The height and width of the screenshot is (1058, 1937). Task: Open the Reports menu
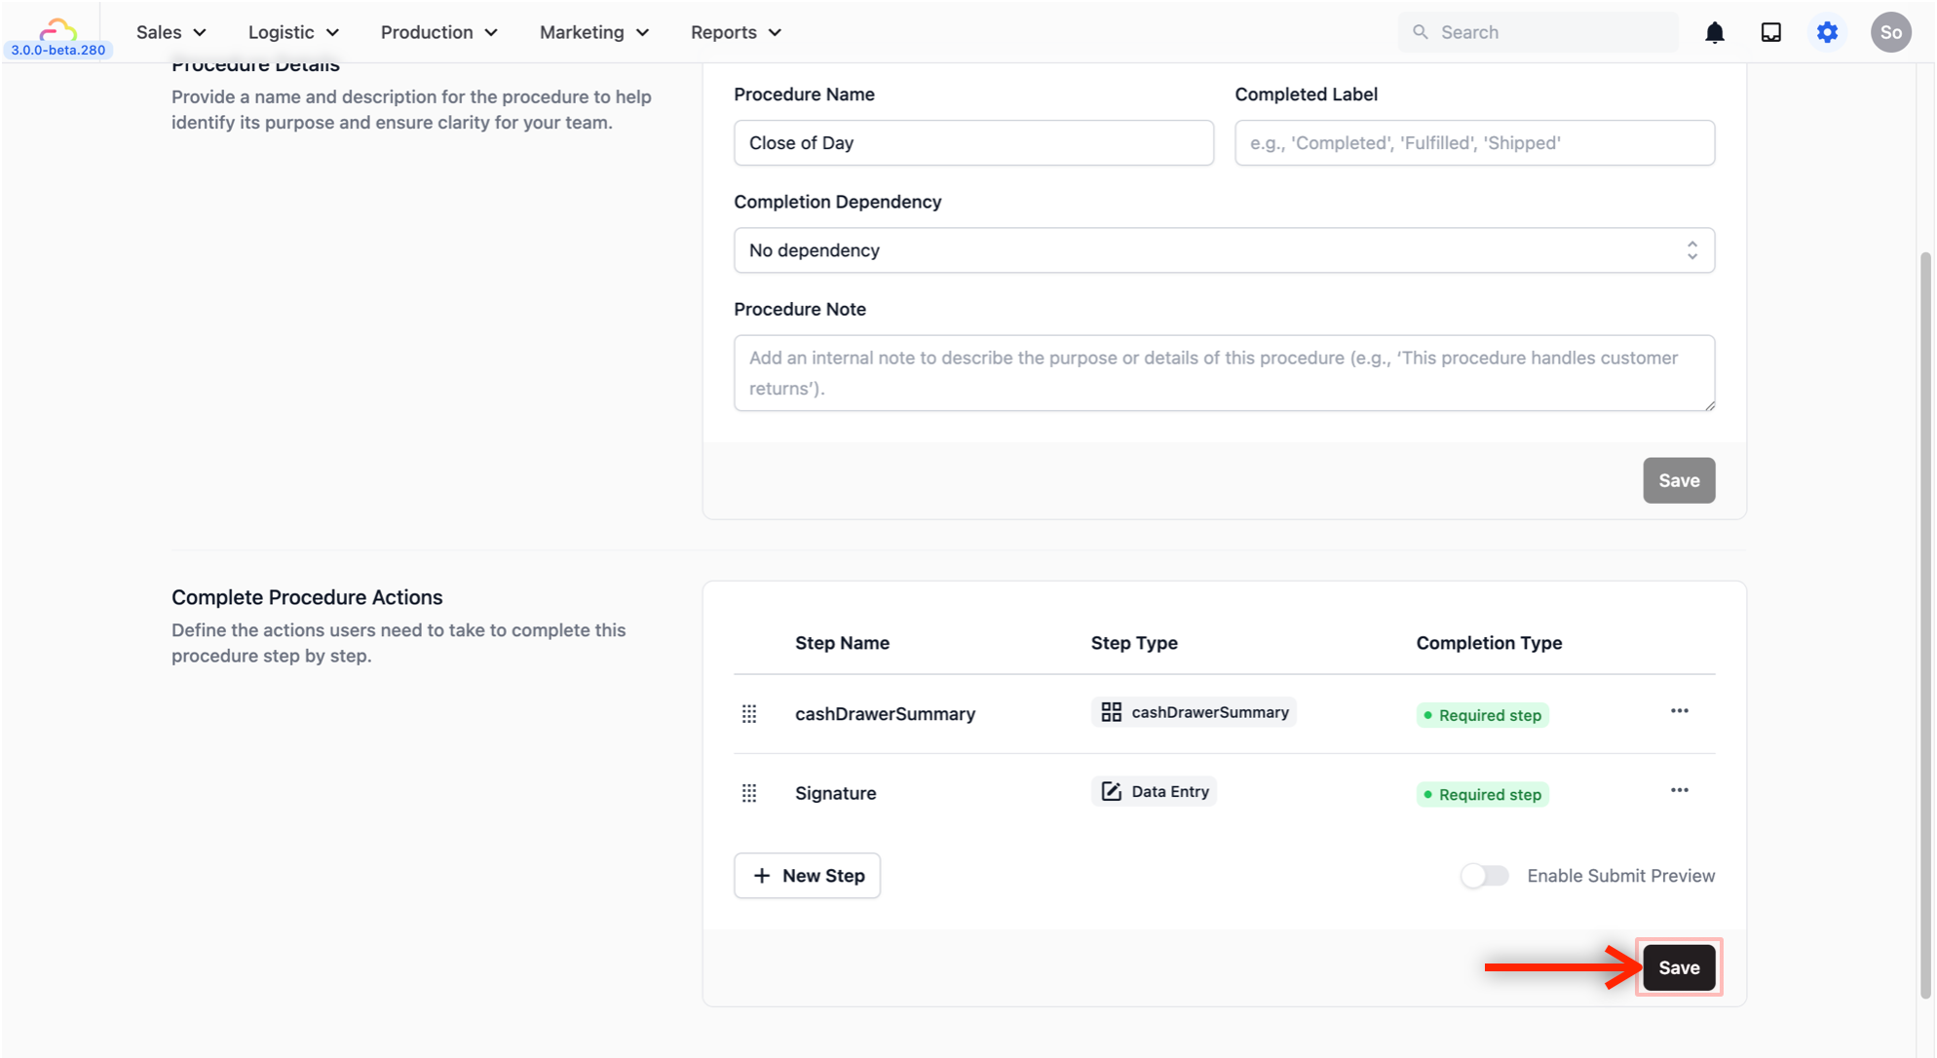736,32
